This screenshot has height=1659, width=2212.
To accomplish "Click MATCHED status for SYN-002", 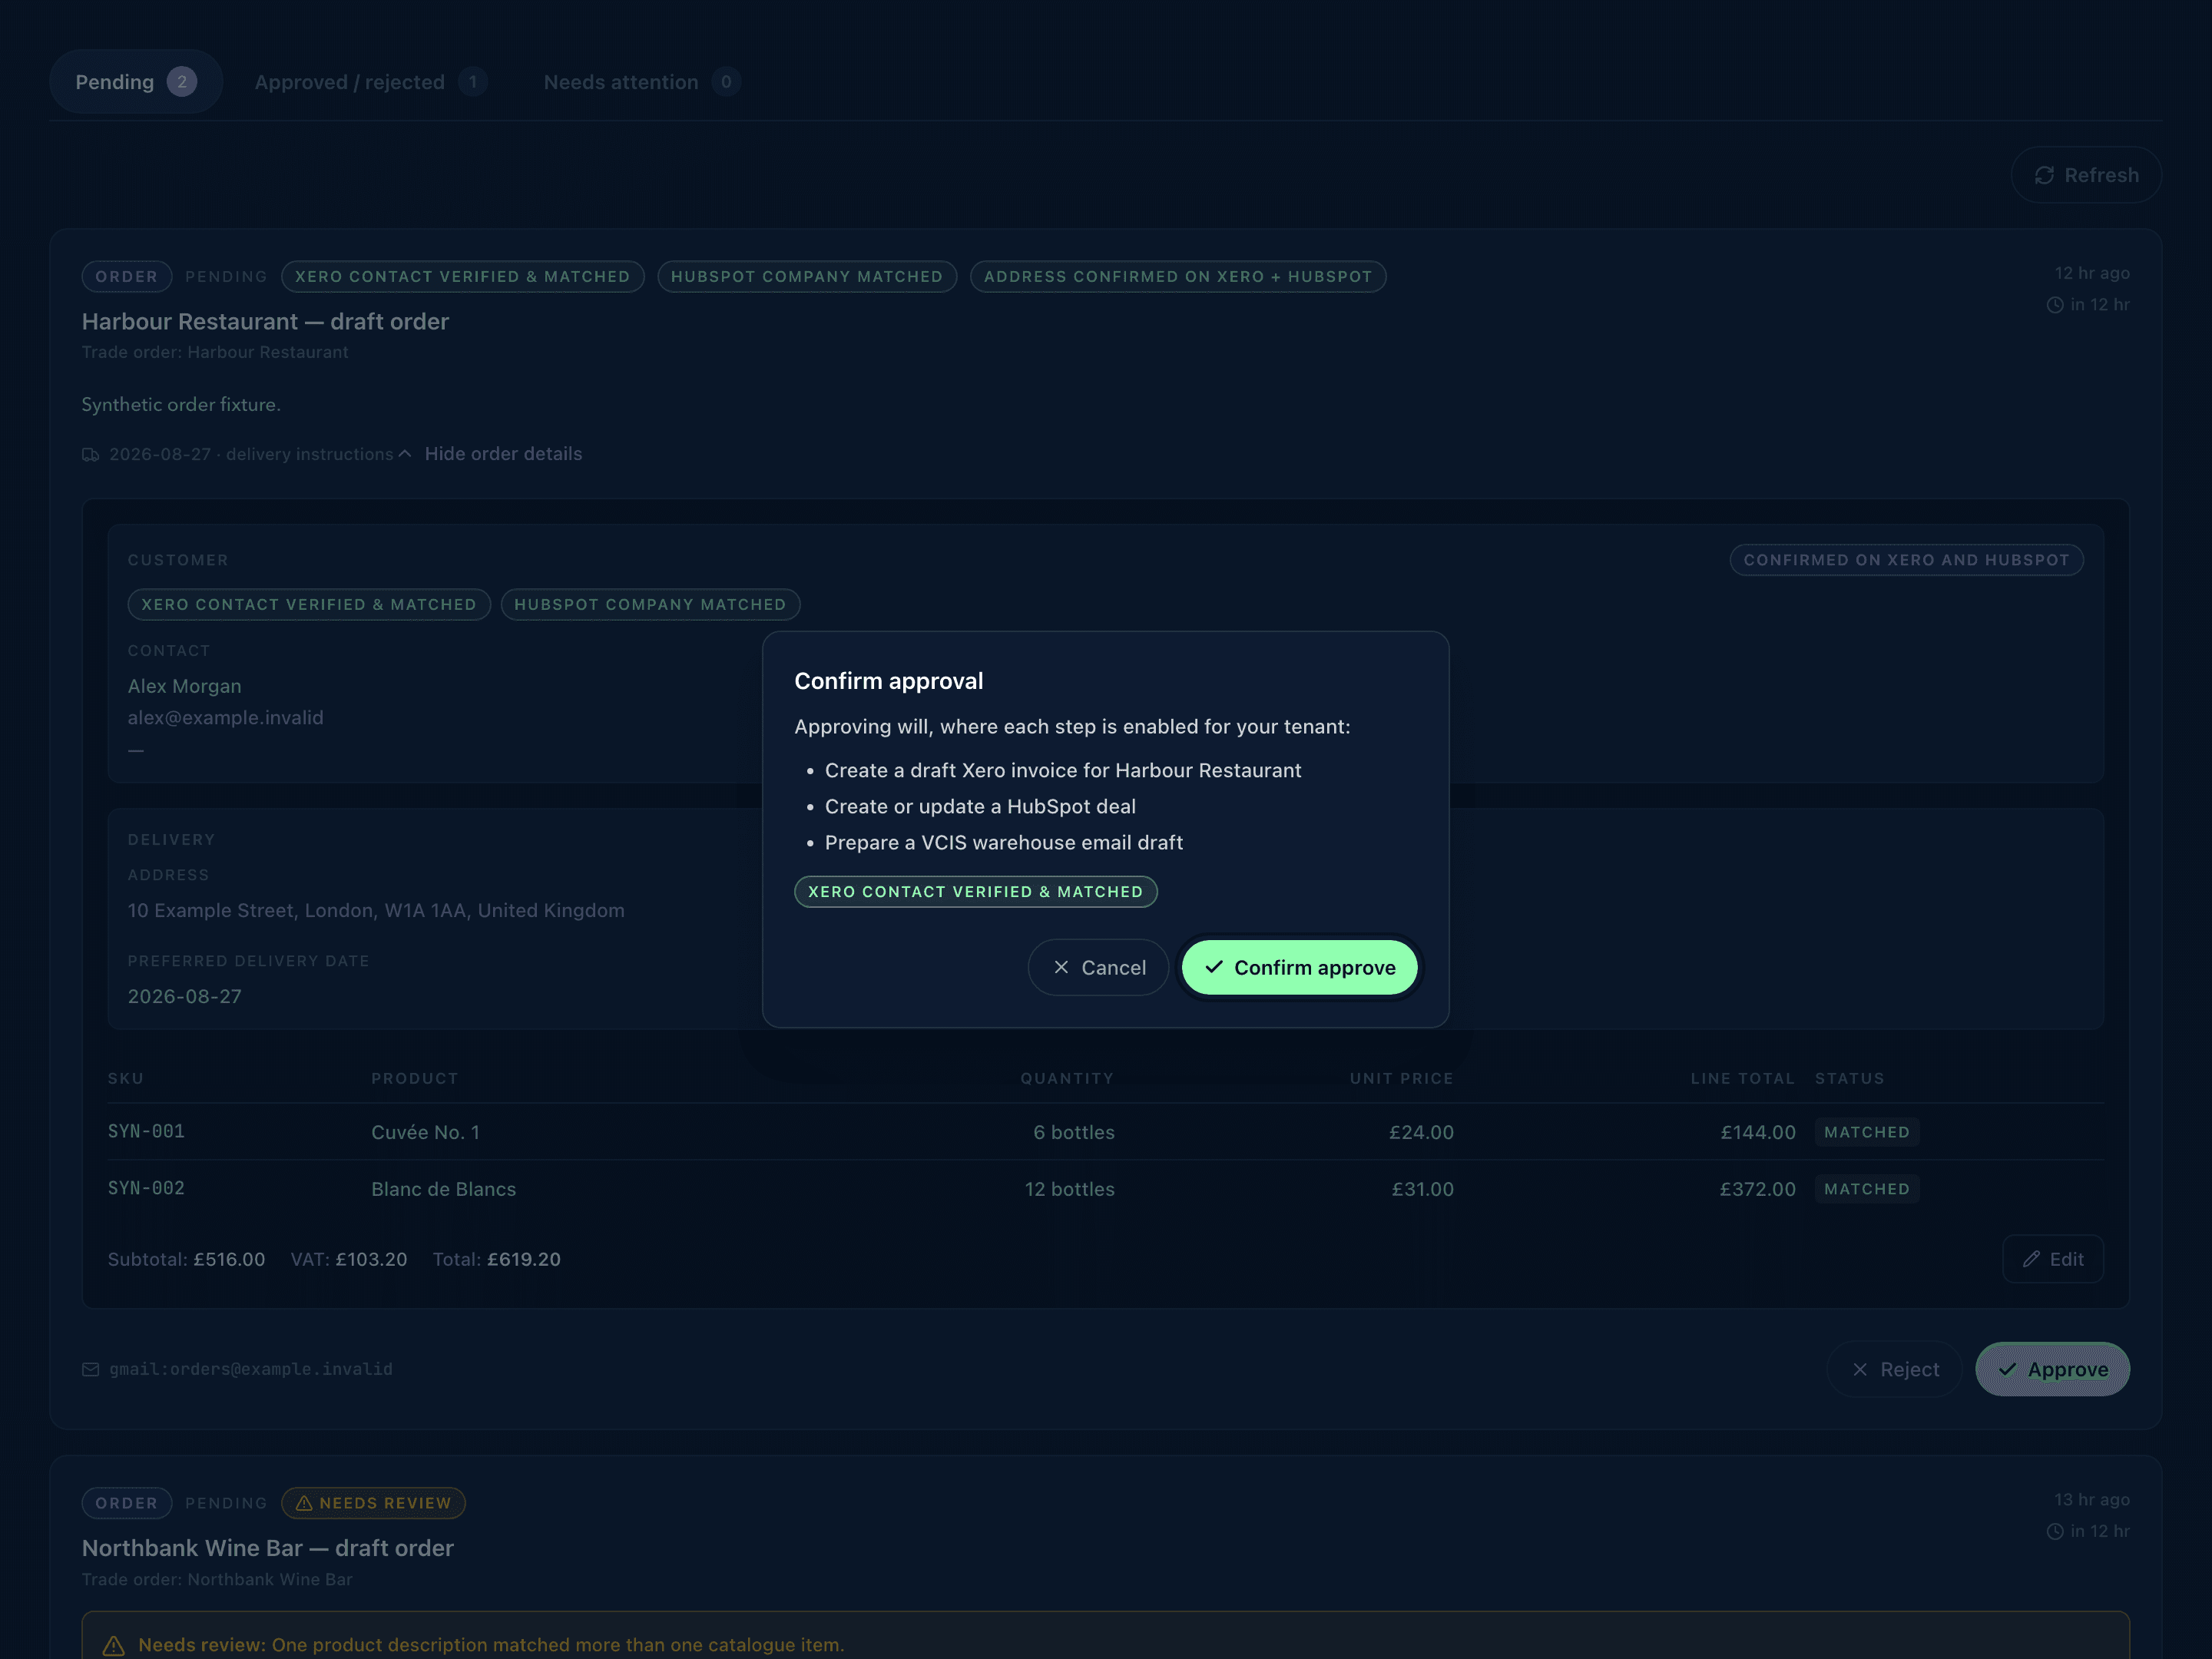I will coord(1866,1189).
